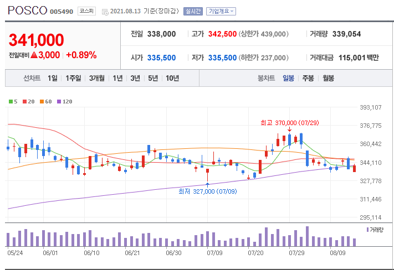
Task: Click stock code 005490
Action: pos(62,12)
